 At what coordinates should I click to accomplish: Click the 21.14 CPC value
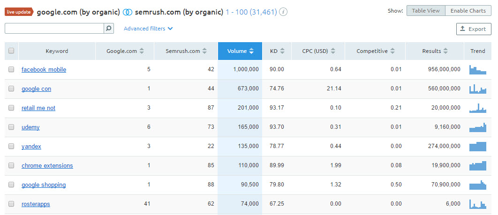click(x=334, y=89)
